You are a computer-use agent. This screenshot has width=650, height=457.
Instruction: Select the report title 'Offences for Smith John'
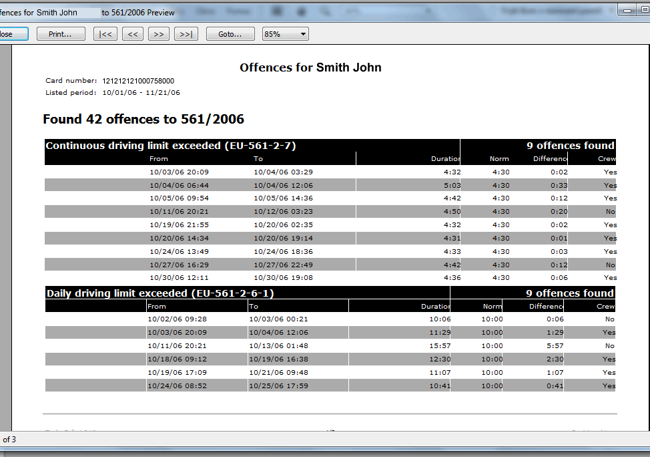point(310,67)
